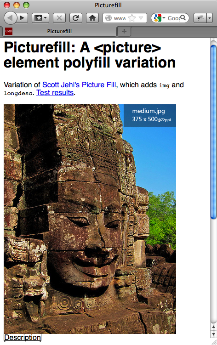The width and height of the screenshot is (217, 345).
Task: Click the bug extension toolbar icon
Action: click(200, 18)
